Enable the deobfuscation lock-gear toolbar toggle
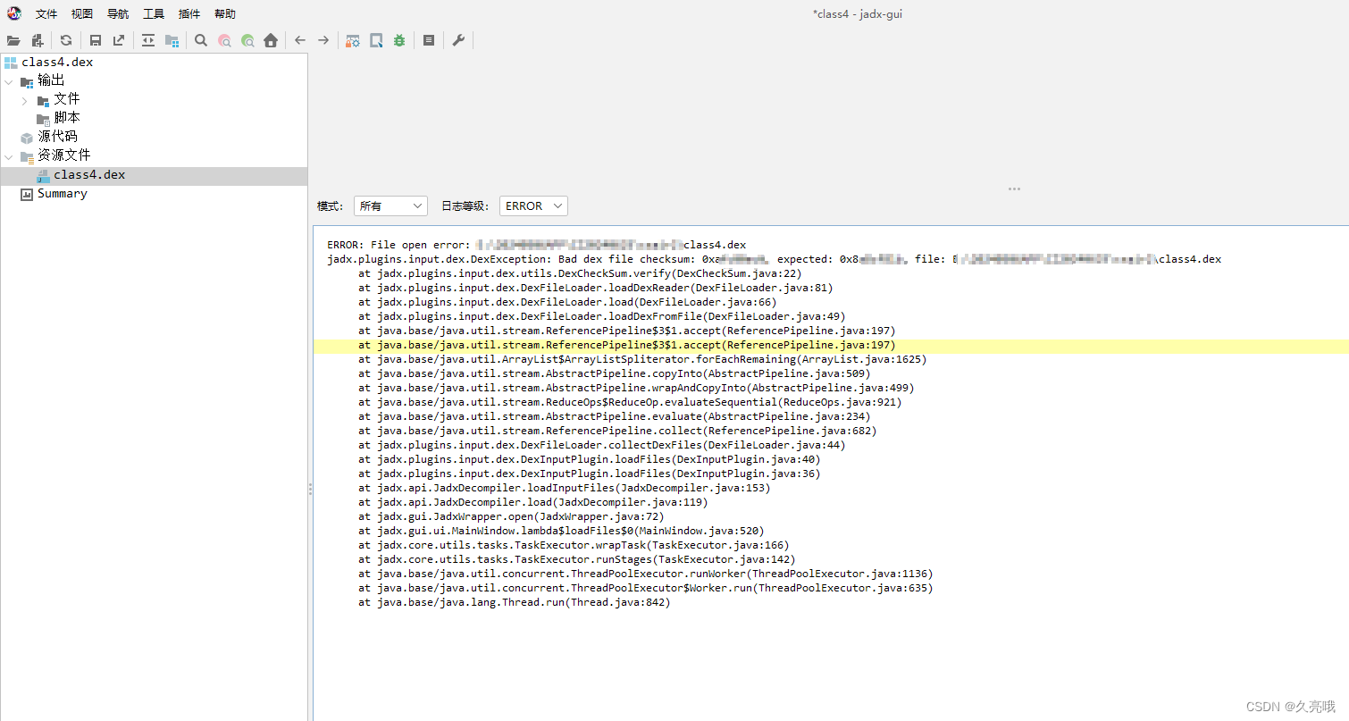 [x=353, y=39]
